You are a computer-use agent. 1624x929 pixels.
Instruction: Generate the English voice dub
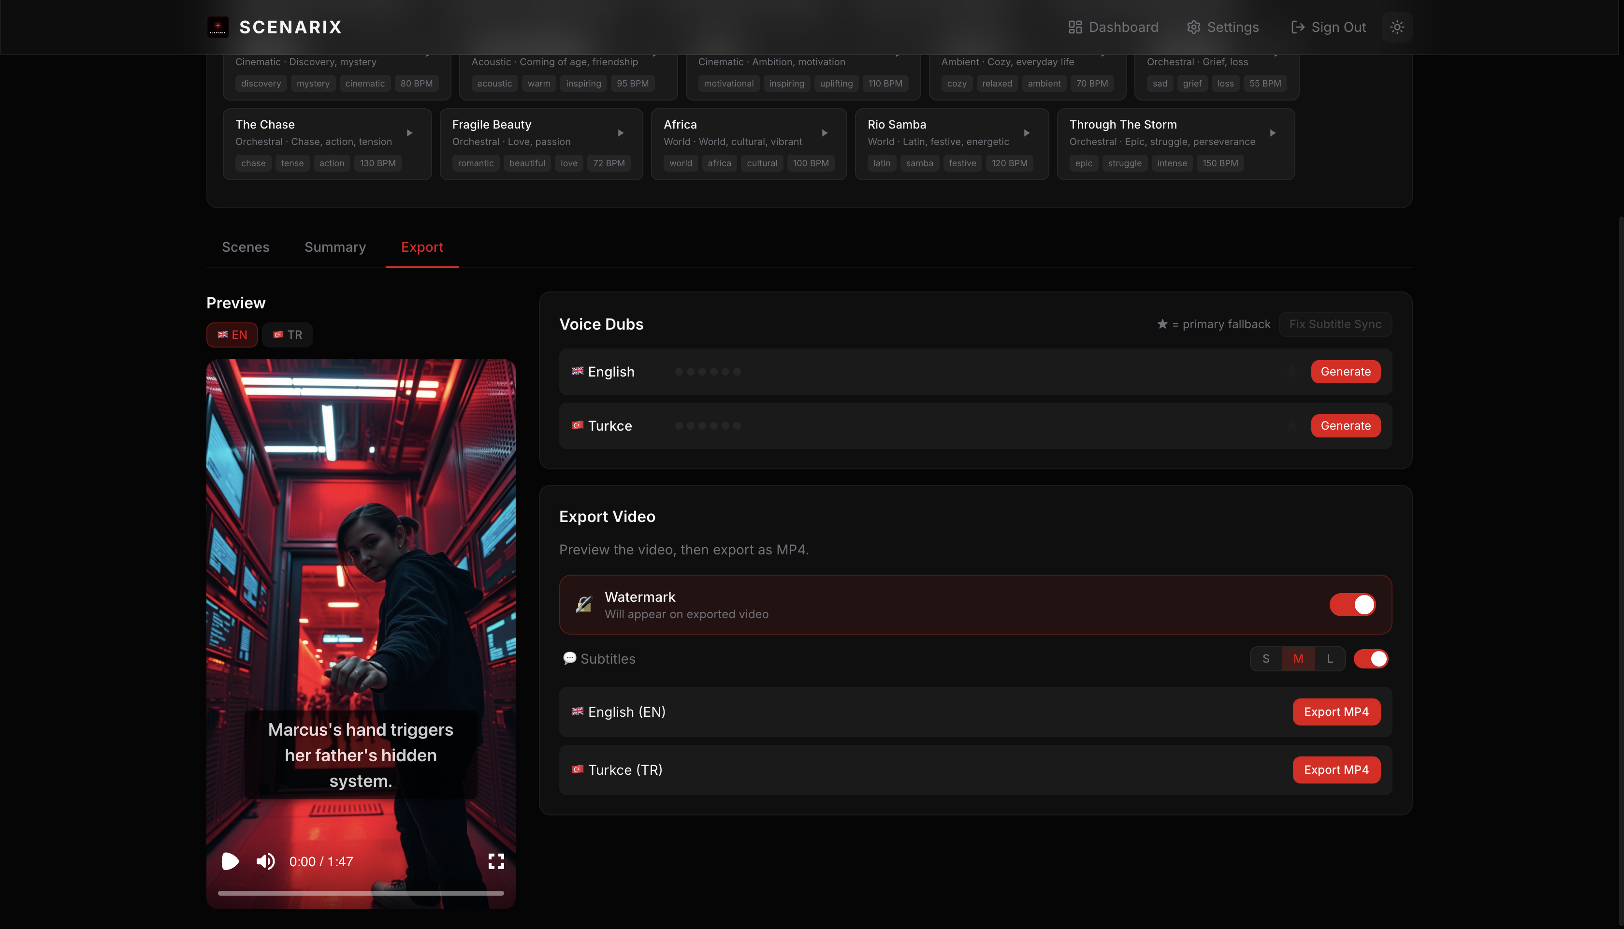1345,371
